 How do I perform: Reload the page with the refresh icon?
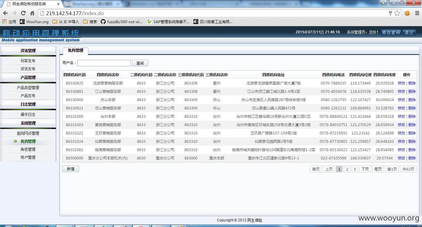click(23, 13)
